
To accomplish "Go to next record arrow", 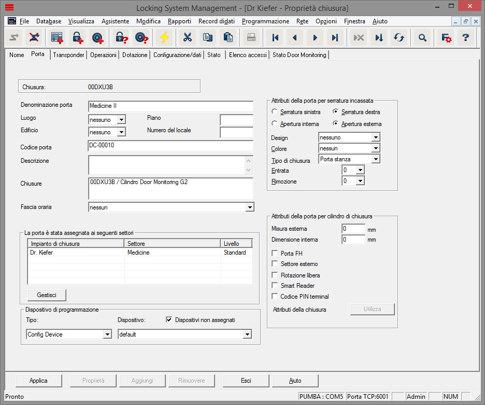I will (x=315, y=37).
